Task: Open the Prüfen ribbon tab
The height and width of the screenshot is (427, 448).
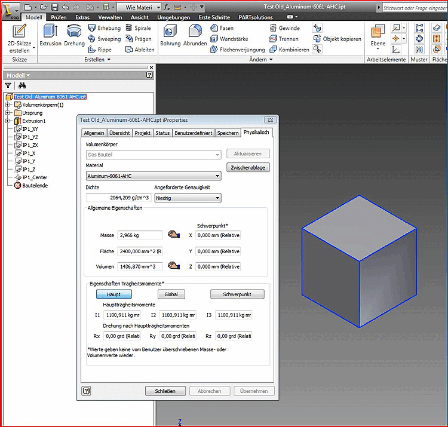Action: click(59, 18)
